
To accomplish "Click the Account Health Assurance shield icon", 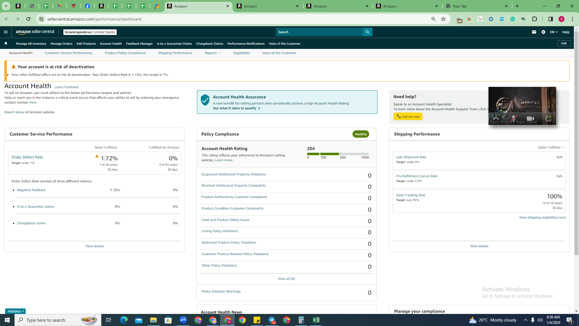I will tap(205, 100).
